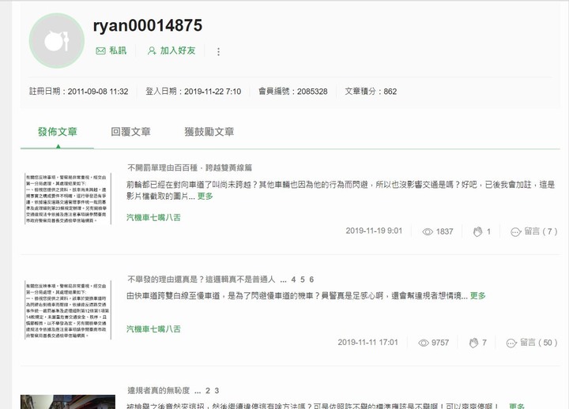Screen dimensions: 569x409
Task: Open thumbnail of the 不舉發的理由 post
Action: click(x=68, y=310)
